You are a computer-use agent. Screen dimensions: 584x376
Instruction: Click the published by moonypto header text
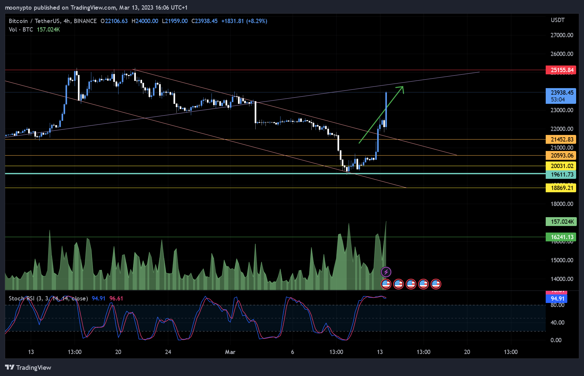click(x=96, y=8)
